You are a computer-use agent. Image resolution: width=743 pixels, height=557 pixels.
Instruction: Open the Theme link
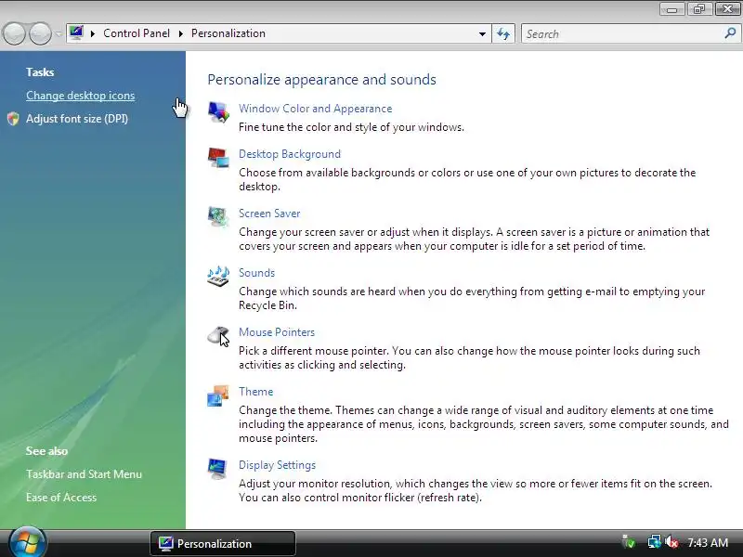point(256,392)
